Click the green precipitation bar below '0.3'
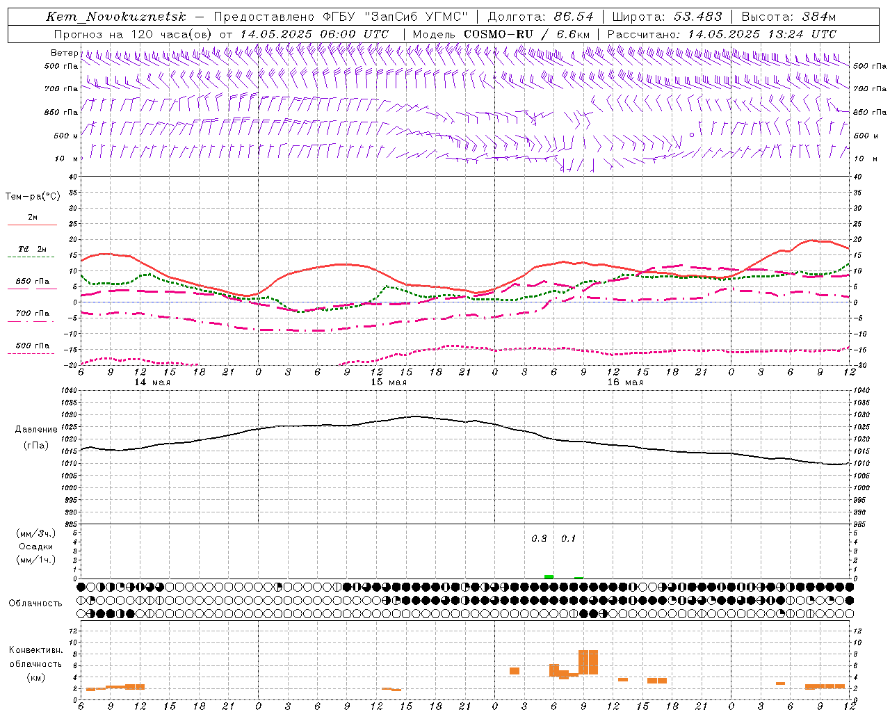Image resolution: width=890 pixels, height=712 pixels. click(549, 576)
